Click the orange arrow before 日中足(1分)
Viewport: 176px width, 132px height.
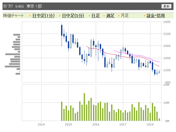point(30,16)
